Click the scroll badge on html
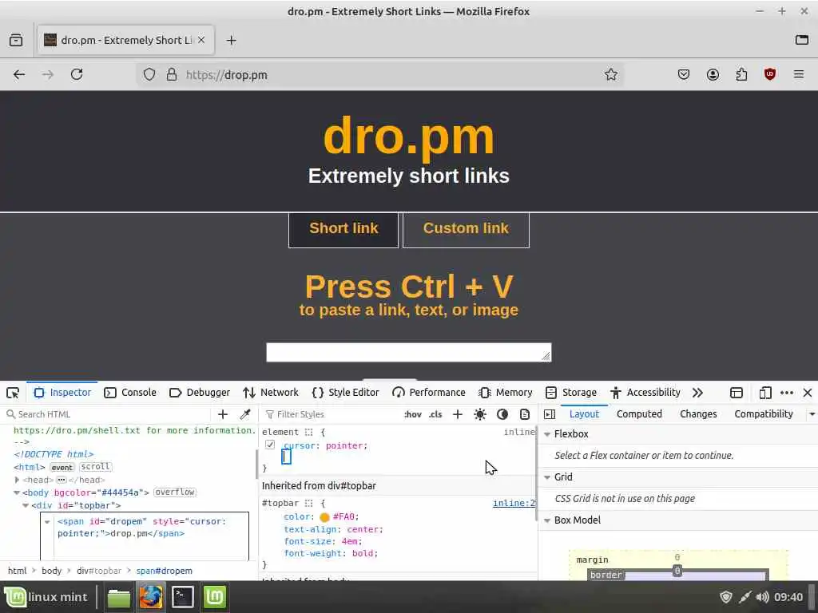 (x=96, y=467)
